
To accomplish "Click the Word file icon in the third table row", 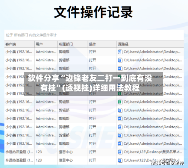I will point(120,68).
